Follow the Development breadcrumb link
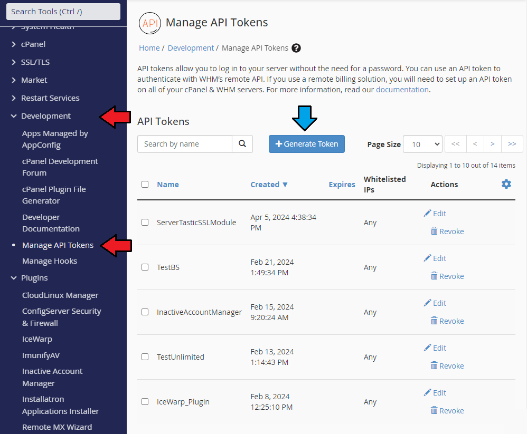Viewport: 527px width, 434px height. [x=191, y=48]
